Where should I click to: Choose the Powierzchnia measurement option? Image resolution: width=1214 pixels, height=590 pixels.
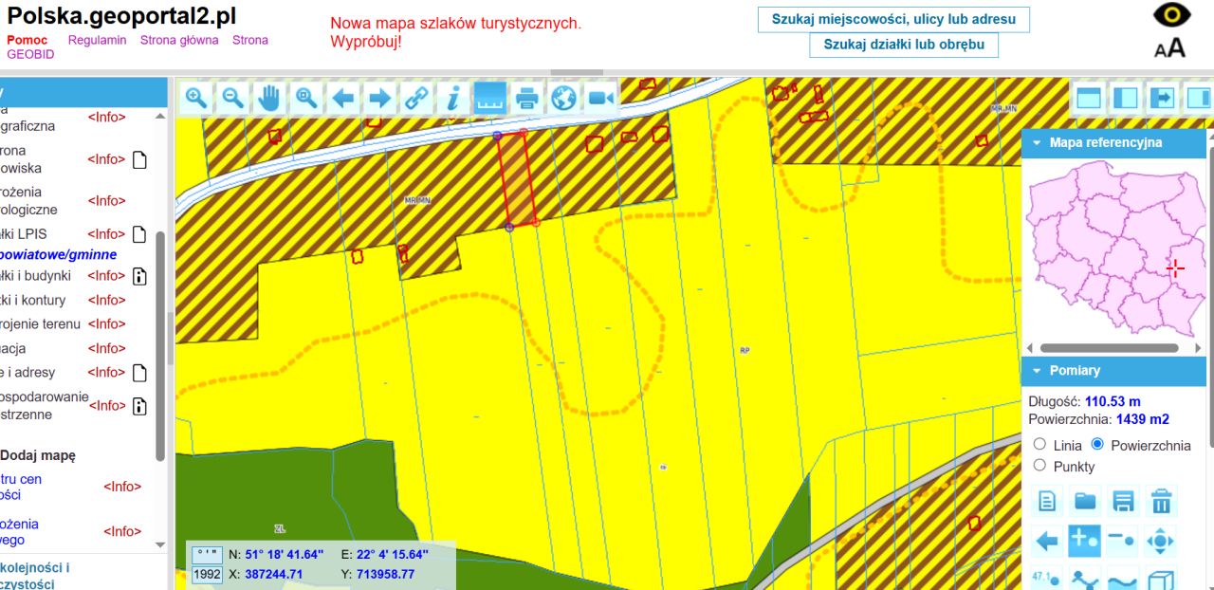tap(1098, 444)
